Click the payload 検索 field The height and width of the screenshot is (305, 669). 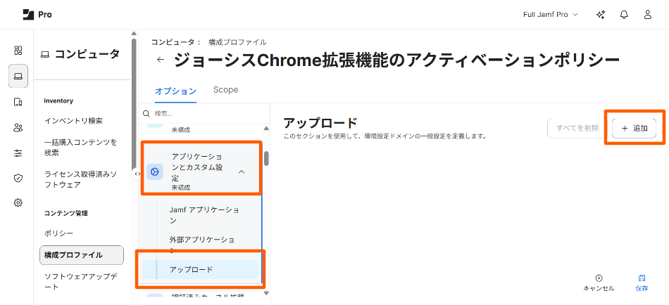pos(204,113)
